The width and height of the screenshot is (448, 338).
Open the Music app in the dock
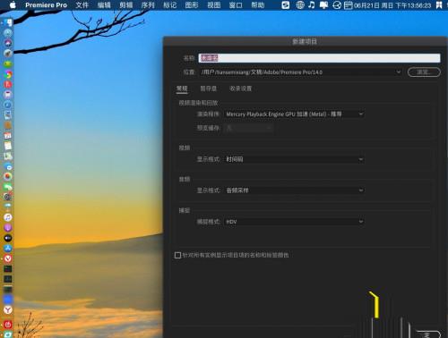click(8, 217)
